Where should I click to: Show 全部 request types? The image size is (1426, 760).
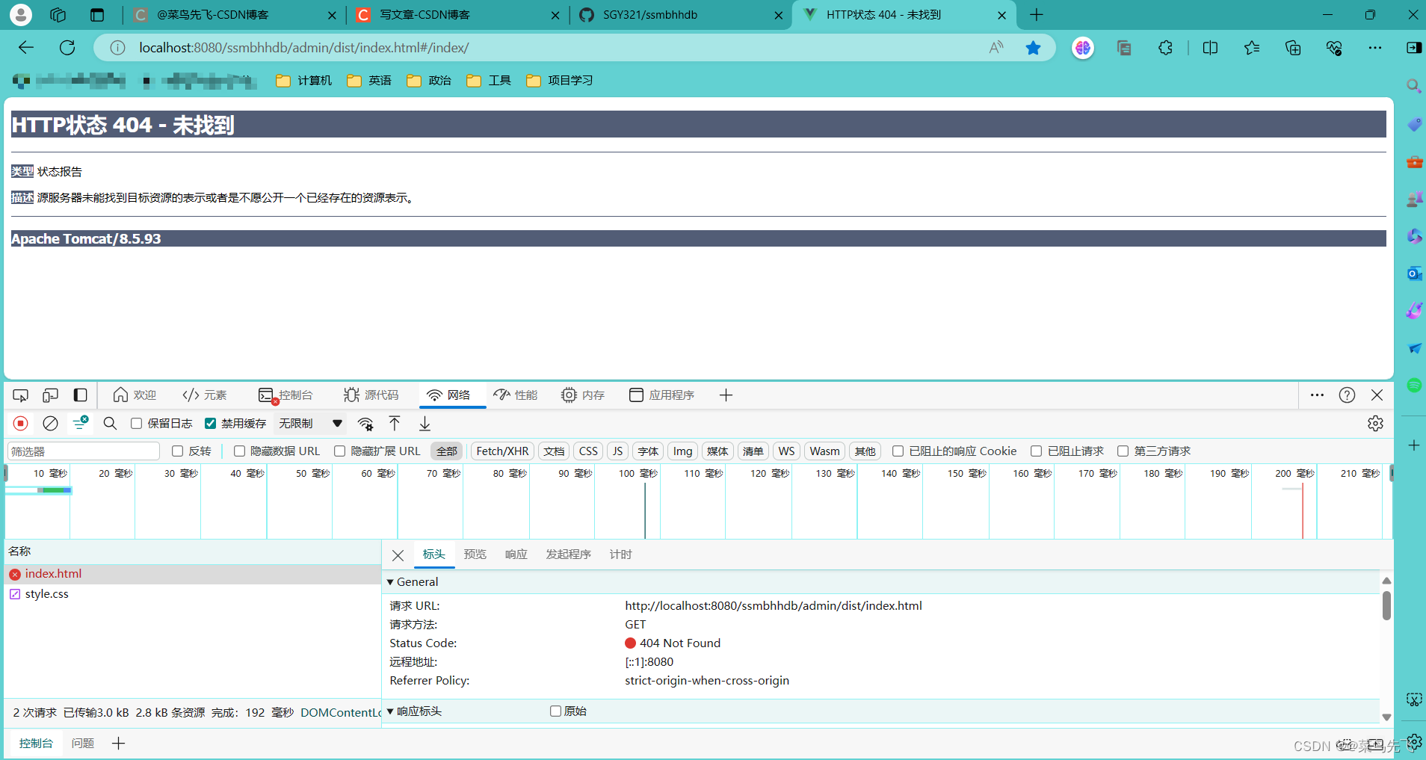(x=447, y=451)
